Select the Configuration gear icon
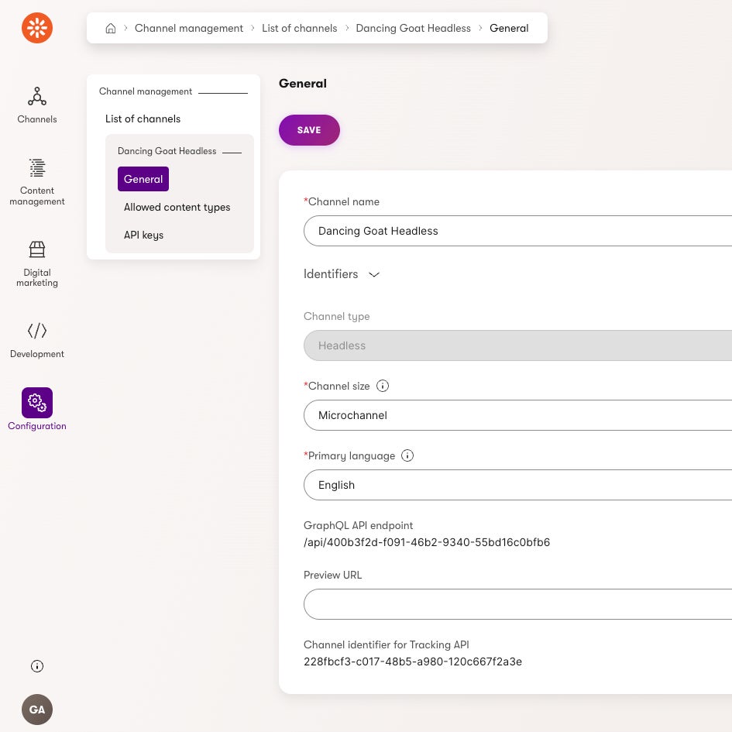Screen dimensions: 732x732 (x=37, y=402)
